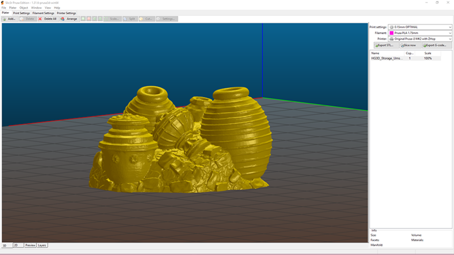Select the yellow storage urns 3D model

180,140
